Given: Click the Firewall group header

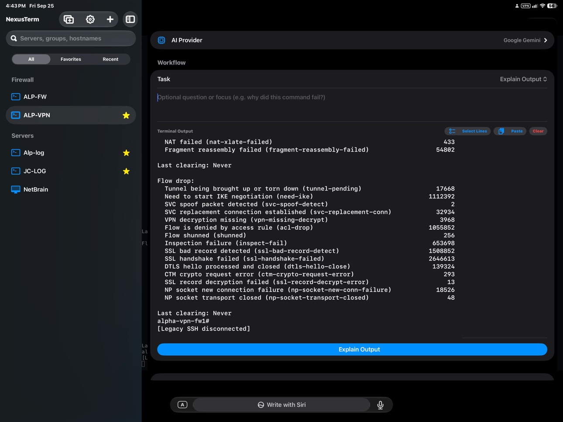Looking at the screenshot, I should tap(23, 80).
